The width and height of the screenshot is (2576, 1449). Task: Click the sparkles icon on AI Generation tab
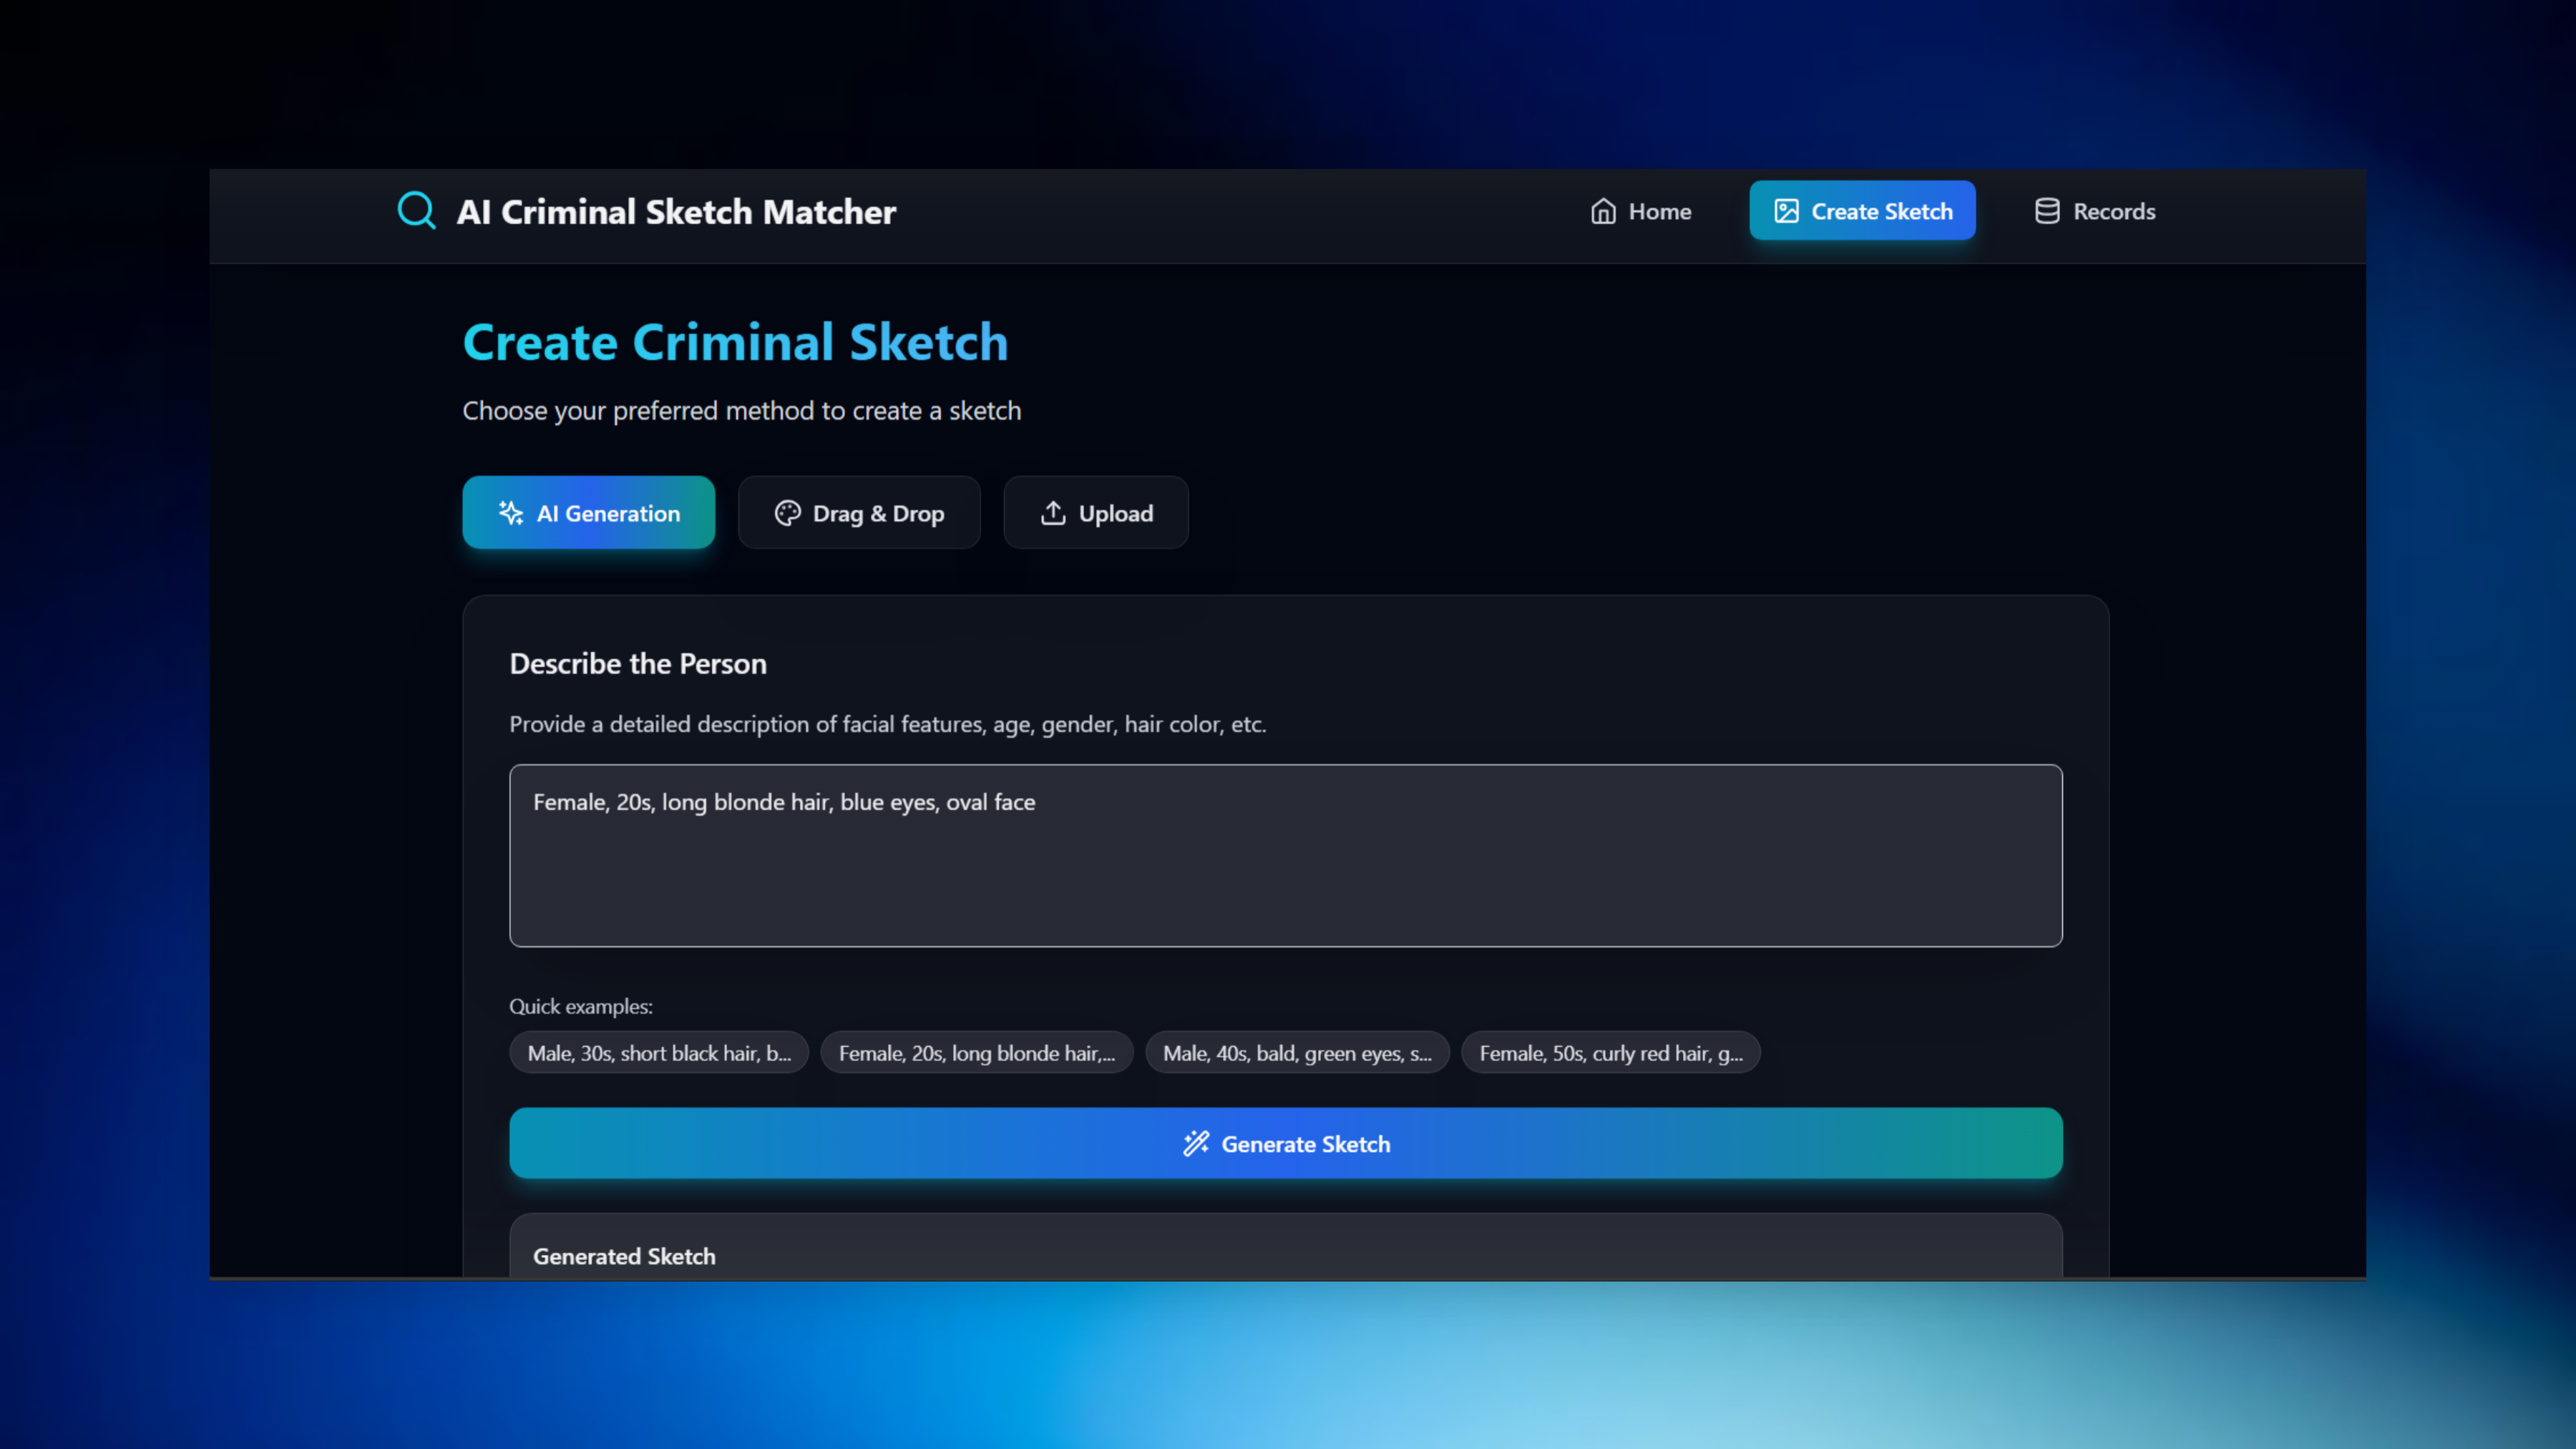click(x=511, y=513)
